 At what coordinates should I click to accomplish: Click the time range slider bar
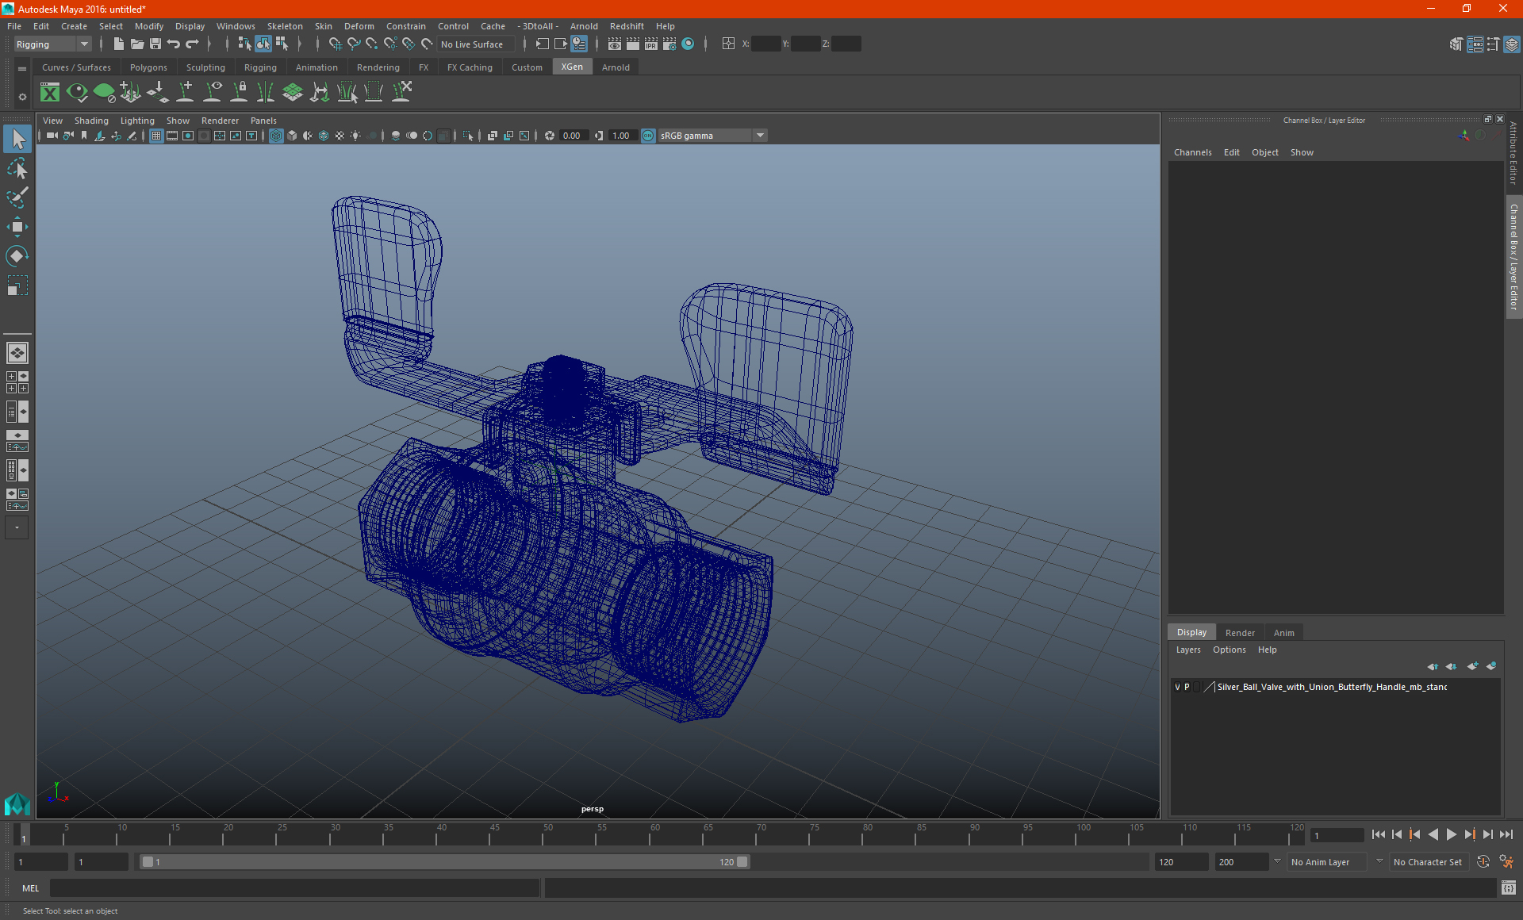[443, 862]
